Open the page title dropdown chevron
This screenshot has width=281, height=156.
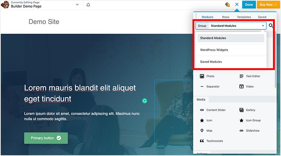click(x=77, y=5)
